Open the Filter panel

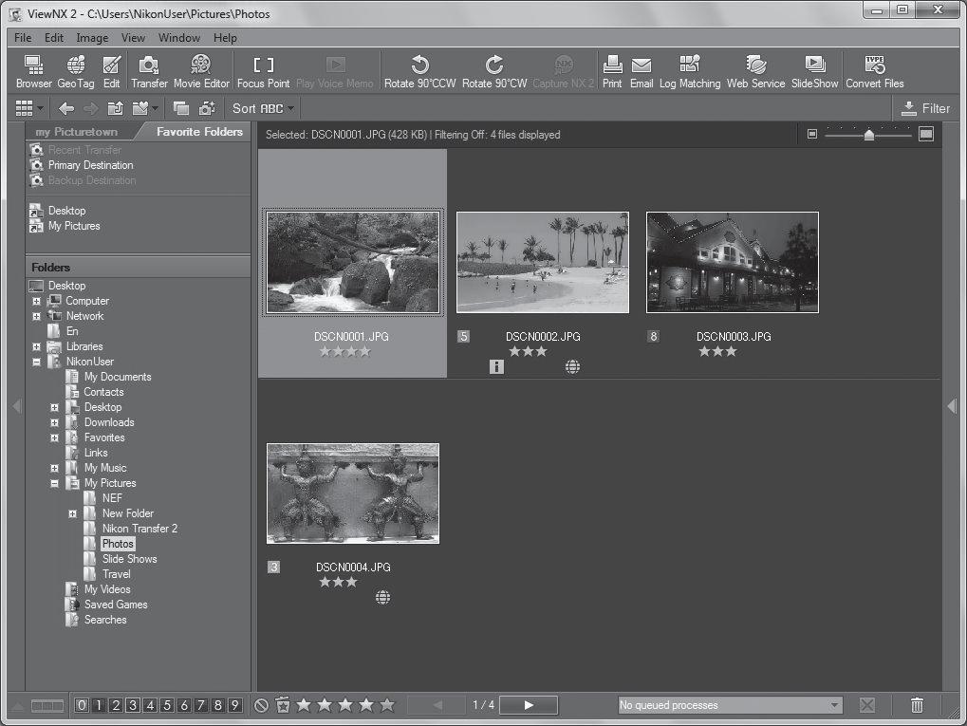925,108
